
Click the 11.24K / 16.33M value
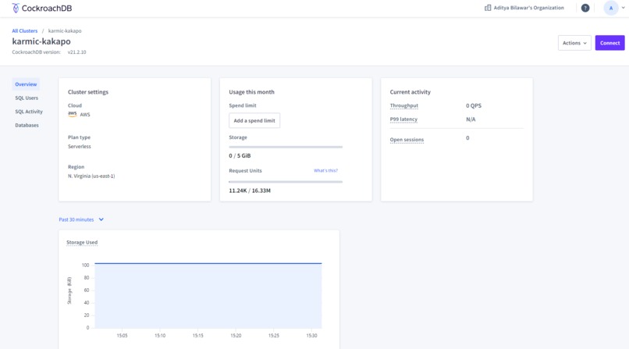tap(250, 191)
